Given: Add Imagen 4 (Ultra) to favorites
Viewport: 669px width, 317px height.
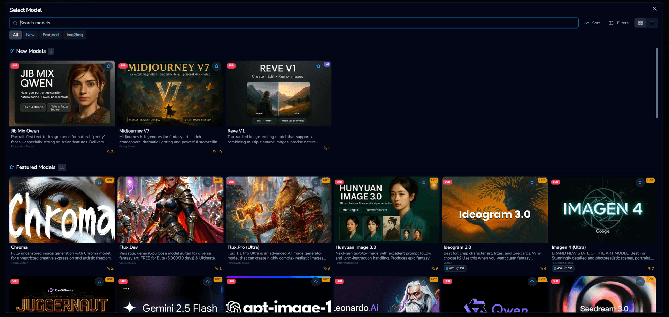Looking at the screenshot, I should coord(640,182).
